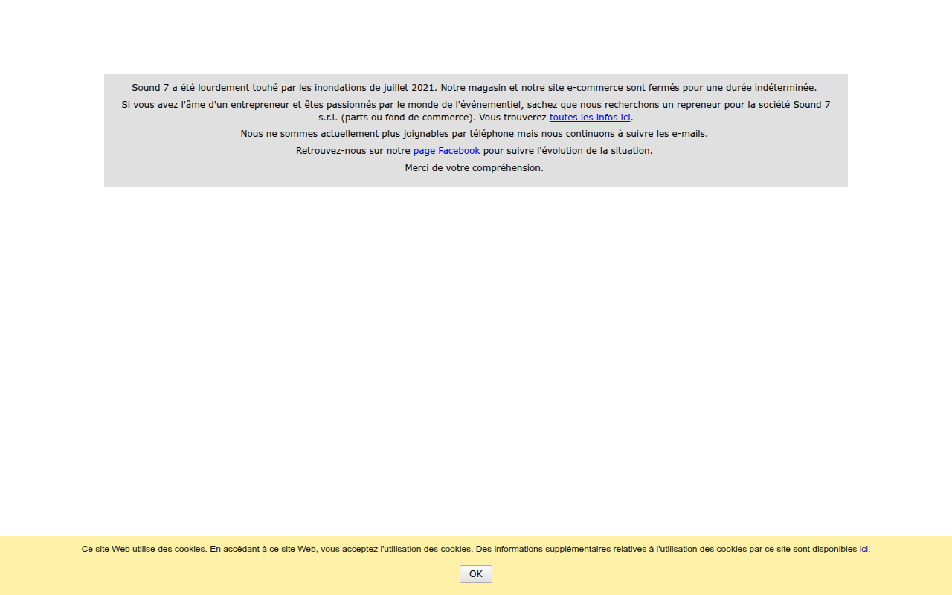The width and height of the screenshot is (952, 595).
Task: Select the sentence starting "Sound 7 a été lourdement touché"
Action: click(x=475, y=88)
